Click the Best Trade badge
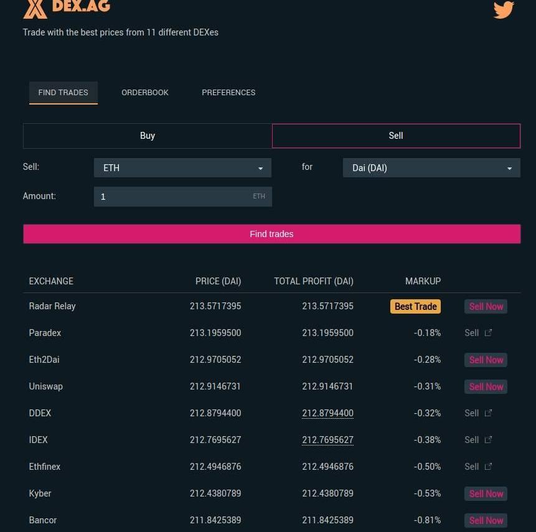This screenshot has height=532, width=536. click(415, 307)
